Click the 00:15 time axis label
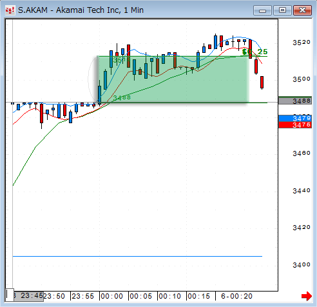Viewport: 317px width, 307px height. pos(199,296)
